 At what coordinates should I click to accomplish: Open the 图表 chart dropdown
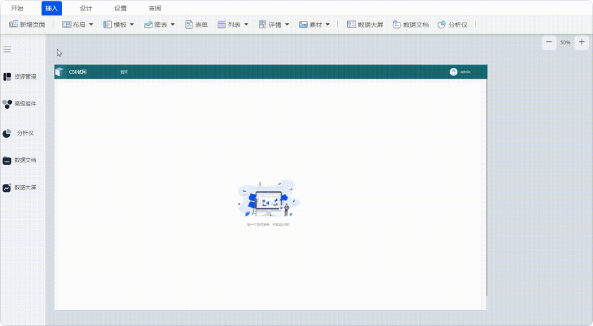159,25
